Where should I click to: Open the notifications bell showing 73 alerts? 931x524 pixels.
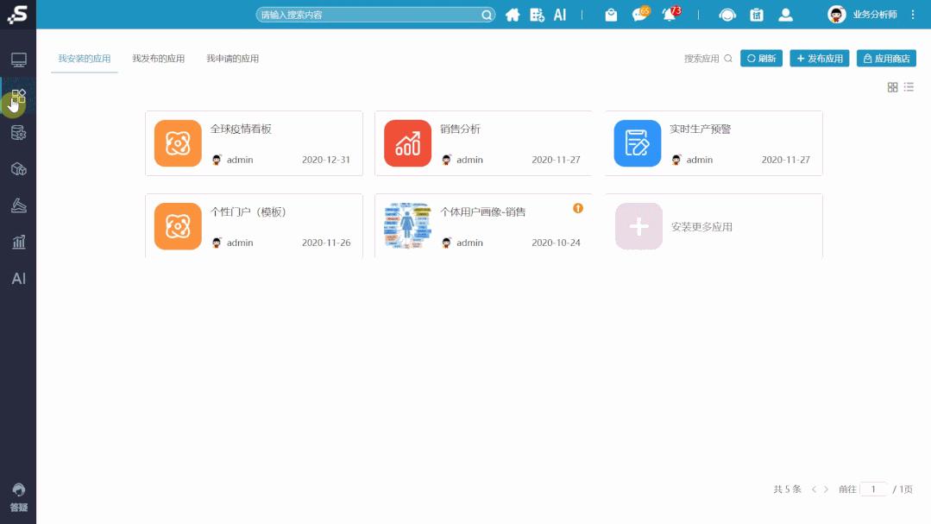[668, 13]
